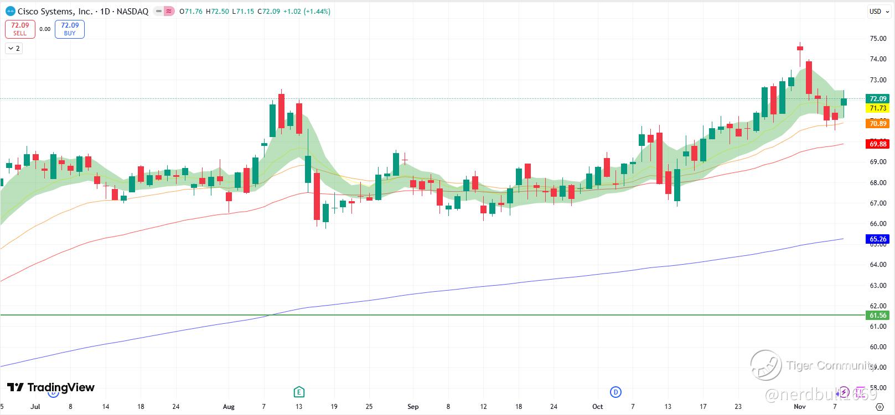Click the 23 date label on time axis

click(x=738, y=407)
